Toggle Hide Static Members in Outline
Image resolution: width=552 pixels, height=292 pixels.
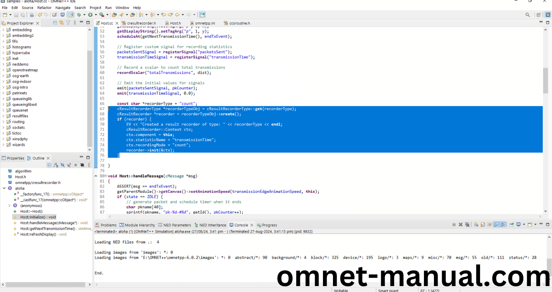(x=69, y=165)
